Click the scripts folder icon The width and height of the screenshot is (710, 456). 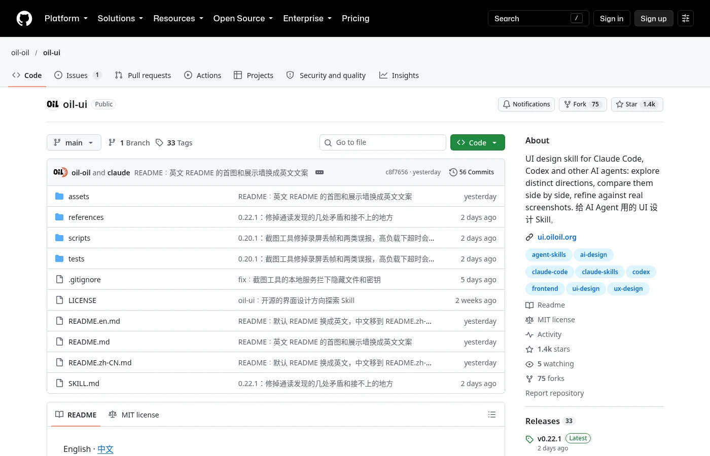point(59,238)
